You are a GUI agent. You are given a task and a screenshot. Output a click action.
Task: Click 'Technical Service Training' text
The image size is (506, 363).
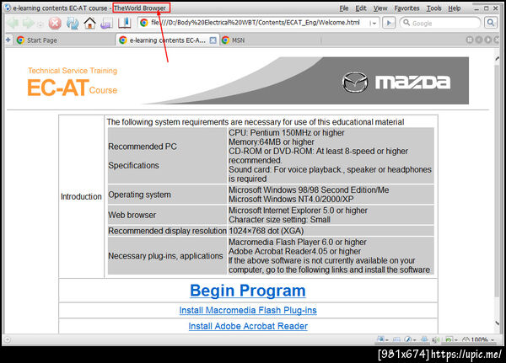tap(73, 70)
